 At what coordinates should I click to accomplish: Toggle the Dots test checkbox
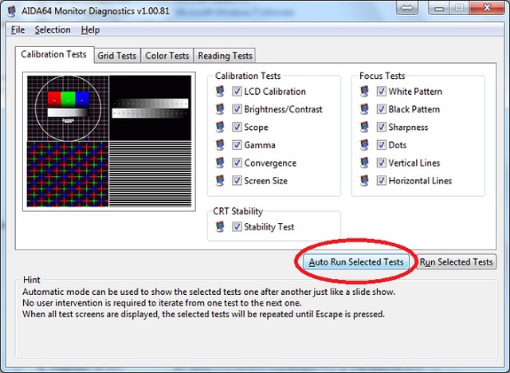point(381,145)
